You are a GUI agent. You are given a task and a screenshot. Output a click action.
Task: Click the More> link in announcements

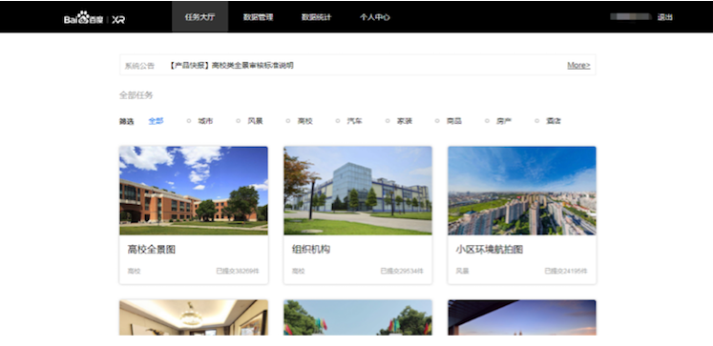[x=578, y=66]
